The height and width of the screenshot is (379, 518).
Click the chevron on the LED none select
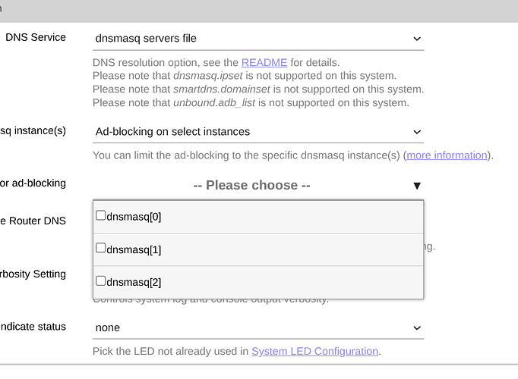click(416, 328)
